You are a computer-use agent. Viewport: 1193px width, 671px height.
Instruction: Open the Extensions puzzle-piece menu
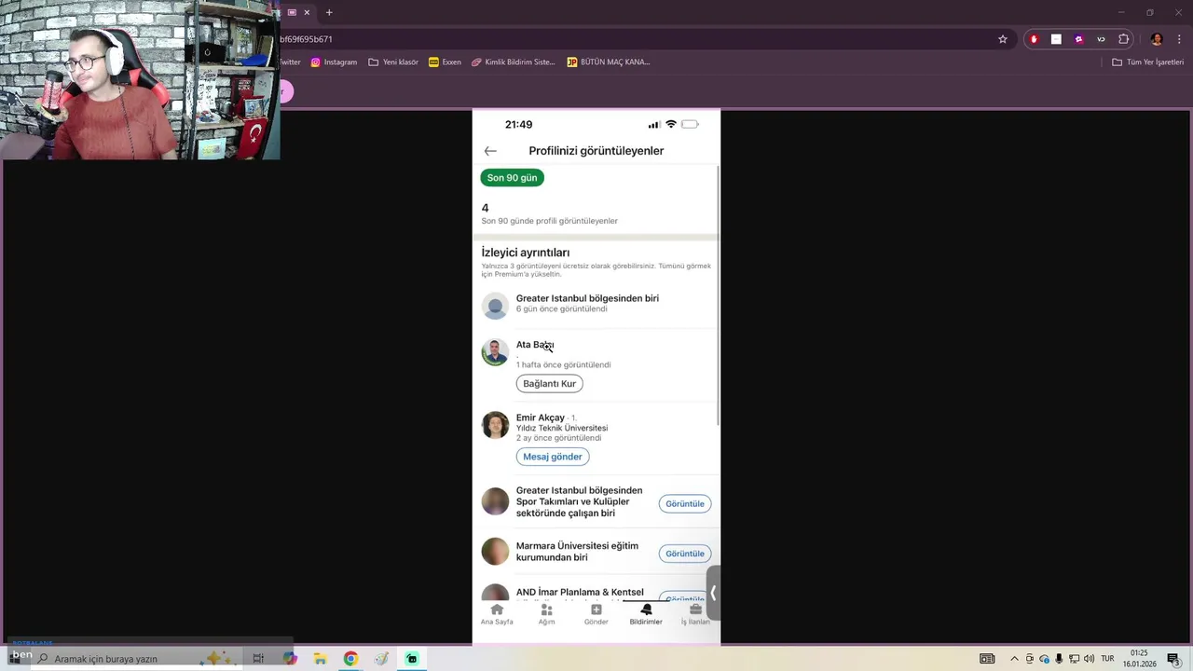[1123, 39]
